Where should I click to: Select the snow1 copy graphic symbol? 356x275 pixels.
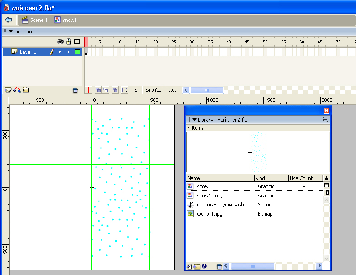(210, 196)
